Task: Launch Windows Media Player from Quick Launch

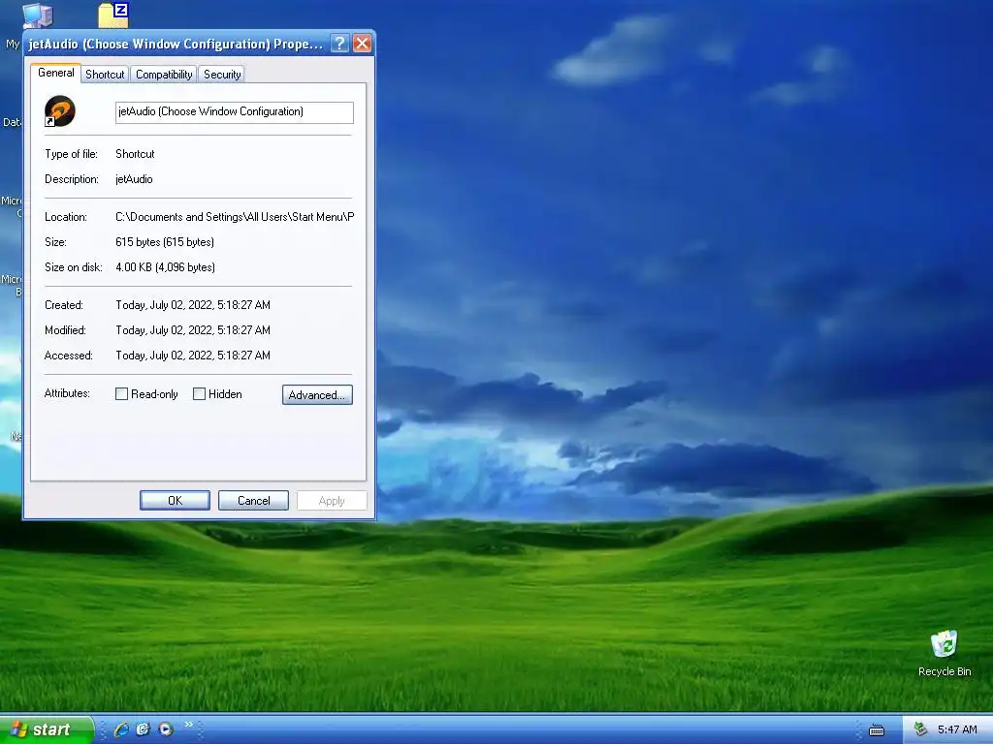Action: [166, 729]
